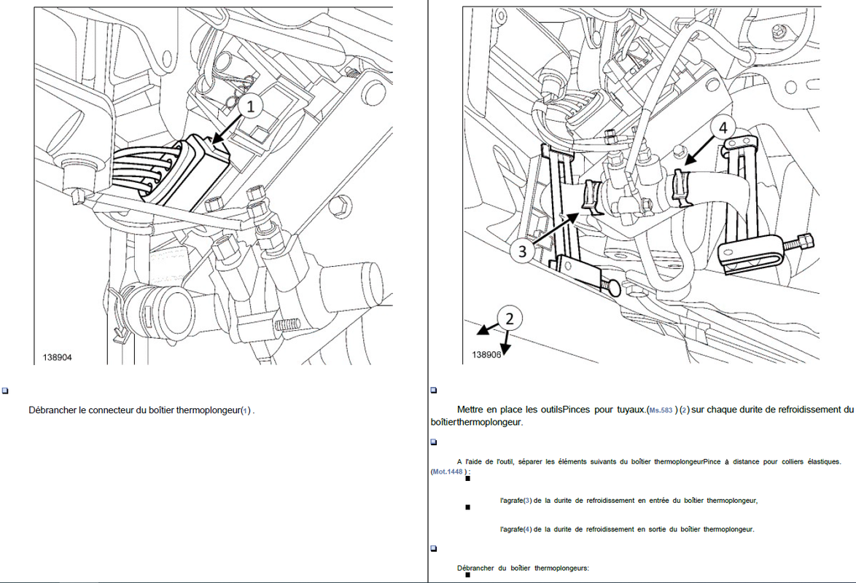Follow the (3) link after 'l'agrafe' en entrée
This screenshot has height=583, width=856.
pos(527,501)
